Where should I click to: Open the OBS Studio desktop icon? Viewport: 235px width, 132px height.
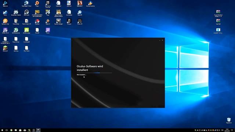[x=26, y=13]
